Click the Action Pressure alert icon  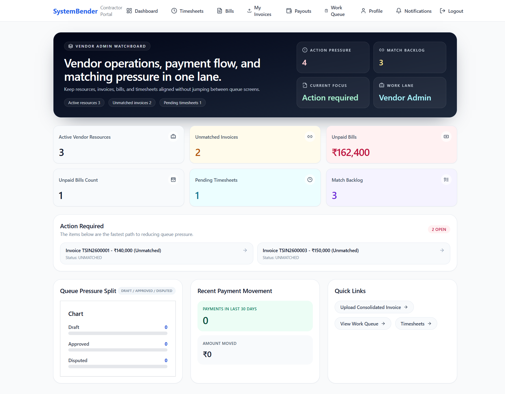point(305,50)
